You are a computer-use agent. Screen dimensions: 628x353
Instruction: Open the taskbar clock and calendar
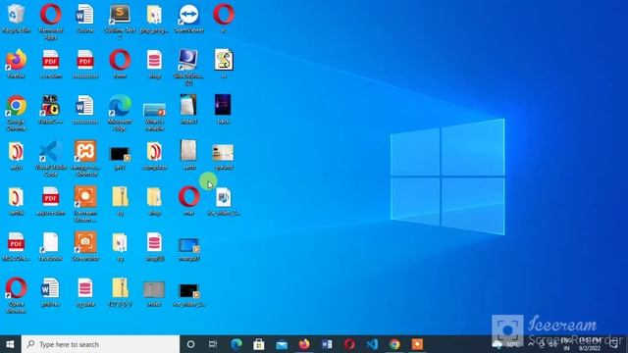click(x=590, y=344)
